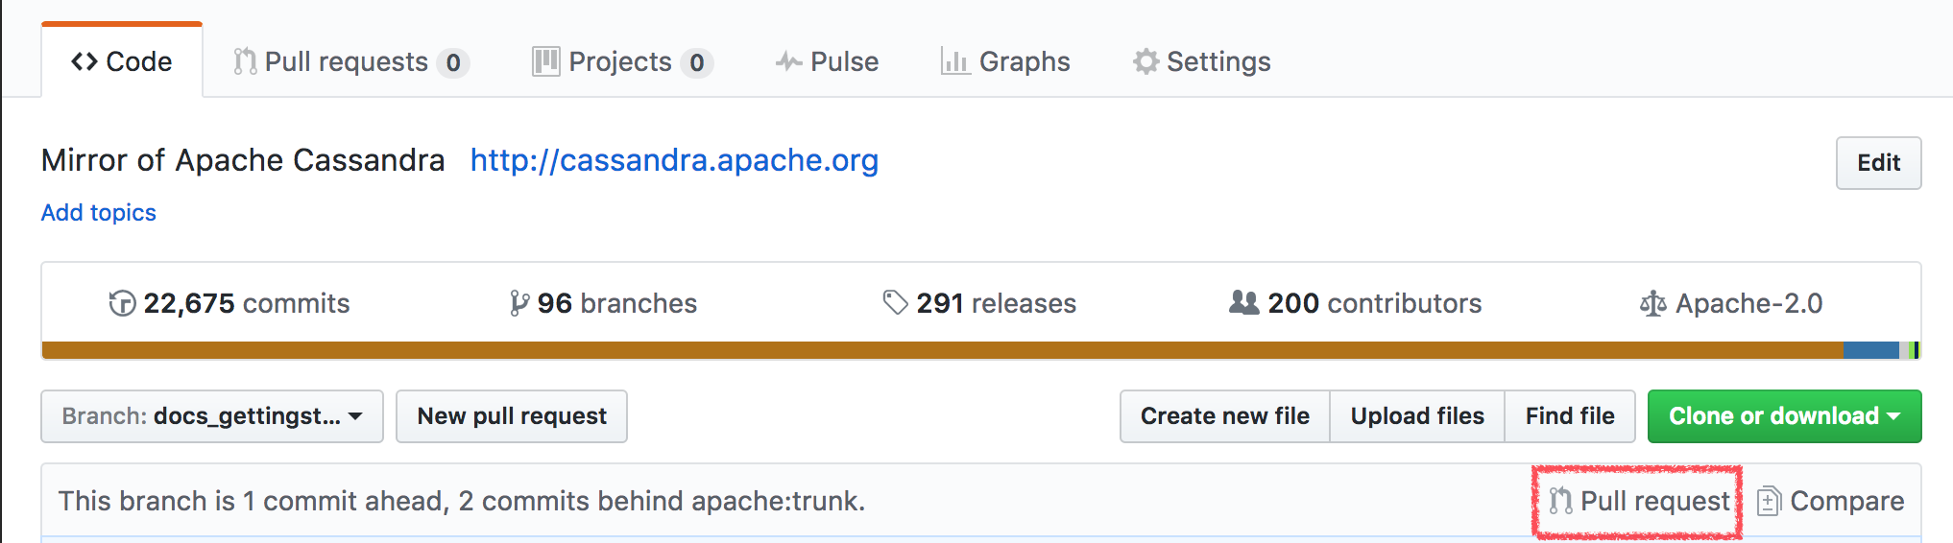Image resolution: width=1953 pixels, height=543 pixels.
Task: Click the contributors people icon
Action: point(1243,303)
